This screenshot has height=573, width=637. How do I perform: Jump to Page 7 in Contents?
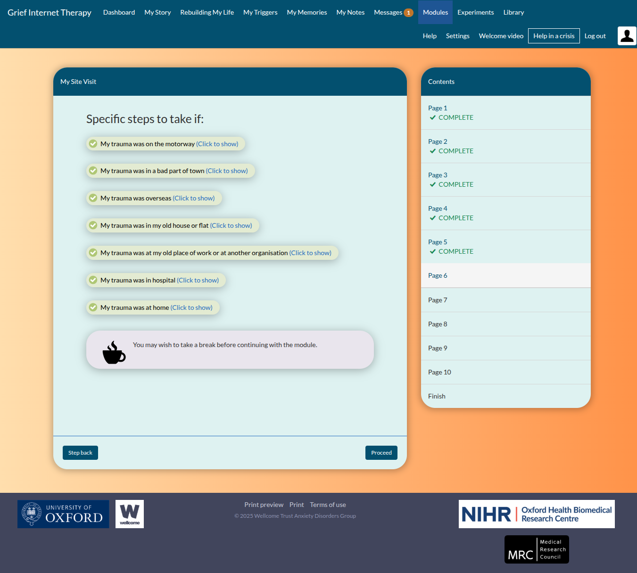438,300
